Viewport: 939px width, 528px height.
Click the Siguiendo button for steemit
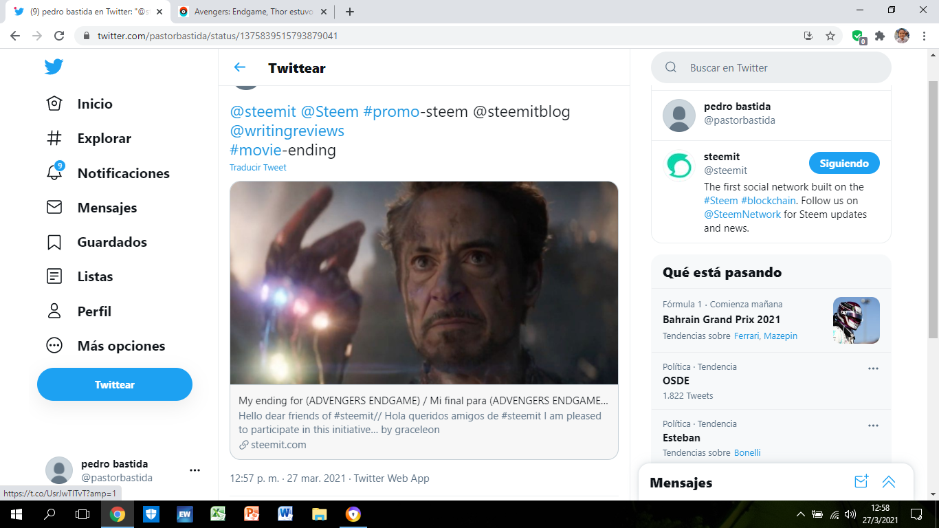pyautogui.click(x=844, y=164)
